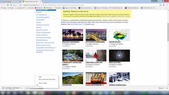Open Chrome's three-dot menu
The image size is (169, 95).
[167, 5]
